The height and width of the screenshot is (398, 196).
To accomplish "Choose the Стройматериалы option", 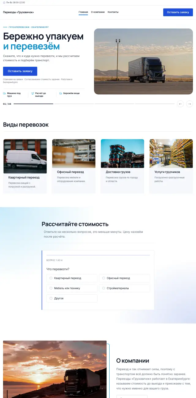I will click(124, 288).
